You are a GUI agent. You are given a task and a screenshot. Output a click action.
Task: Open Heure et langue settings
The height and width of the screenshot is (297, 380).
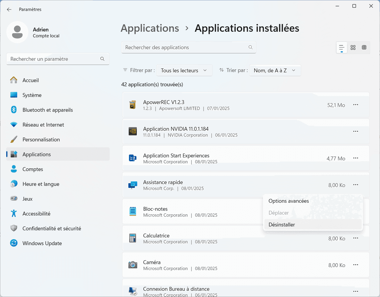pos(58,184)
